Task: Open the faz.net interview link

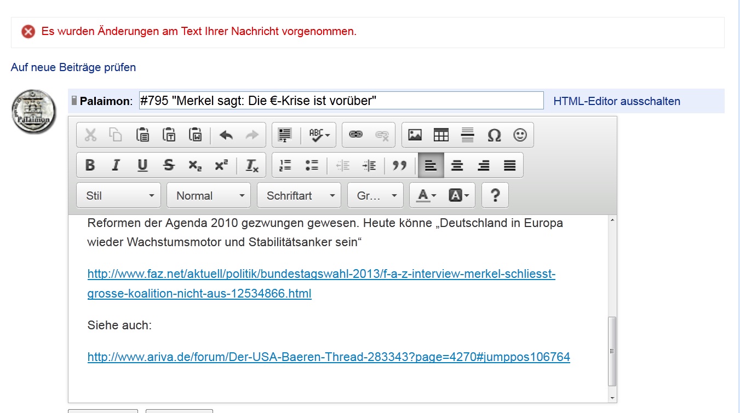Action: coord(322,284)
